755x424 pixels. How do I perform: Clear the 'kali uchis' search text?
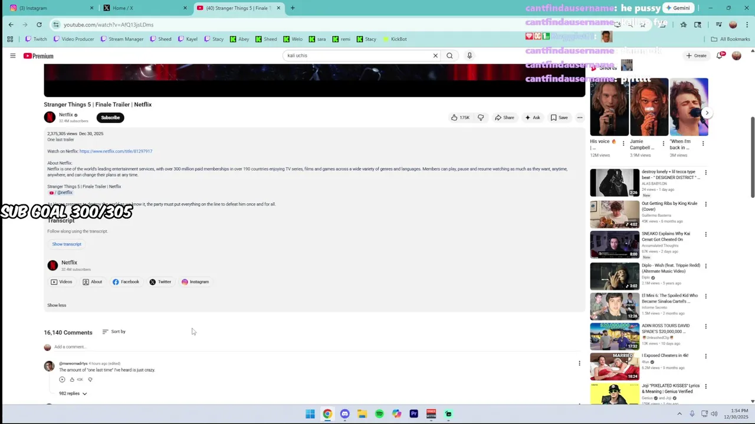435,55
